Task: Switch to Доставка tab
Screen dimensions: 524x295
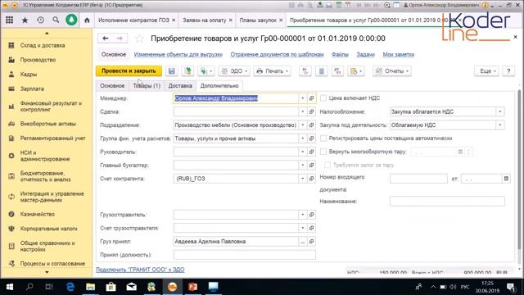Action: pos(180,85)
